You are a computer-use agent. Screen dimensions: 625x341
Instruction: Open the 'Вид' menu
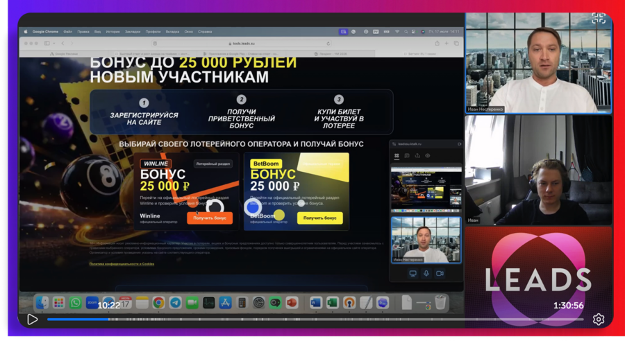click(x=98, y=32)
